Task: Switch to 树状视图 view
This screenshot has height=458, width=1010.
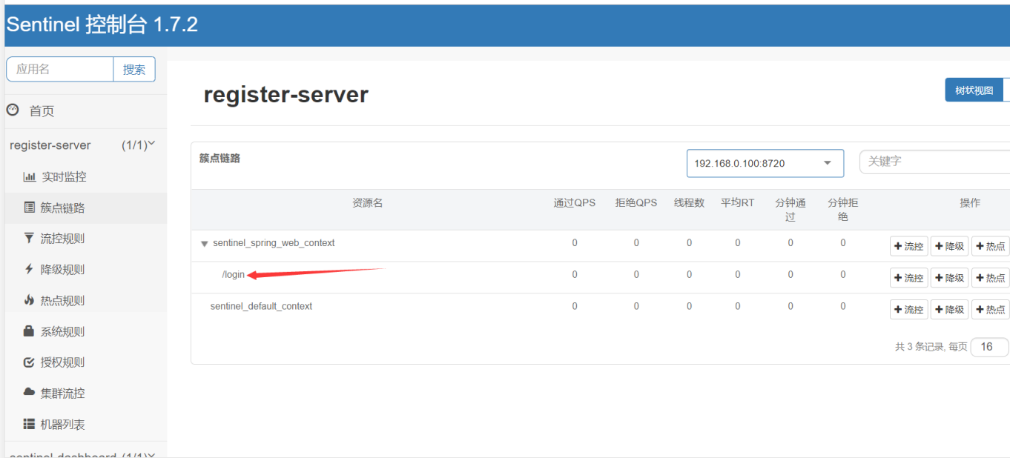Action: (x=974, y=90)
